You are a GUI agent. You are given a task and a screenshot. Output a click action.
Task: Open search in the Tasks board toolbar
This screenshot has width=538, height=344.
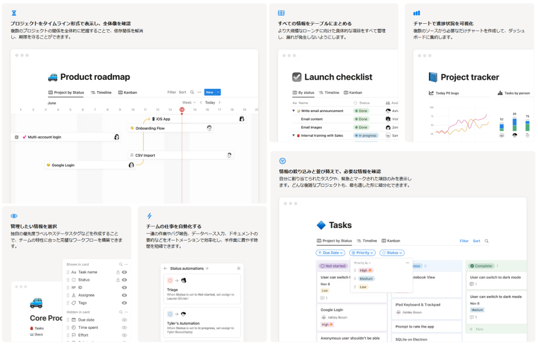(x=487, y=240)
